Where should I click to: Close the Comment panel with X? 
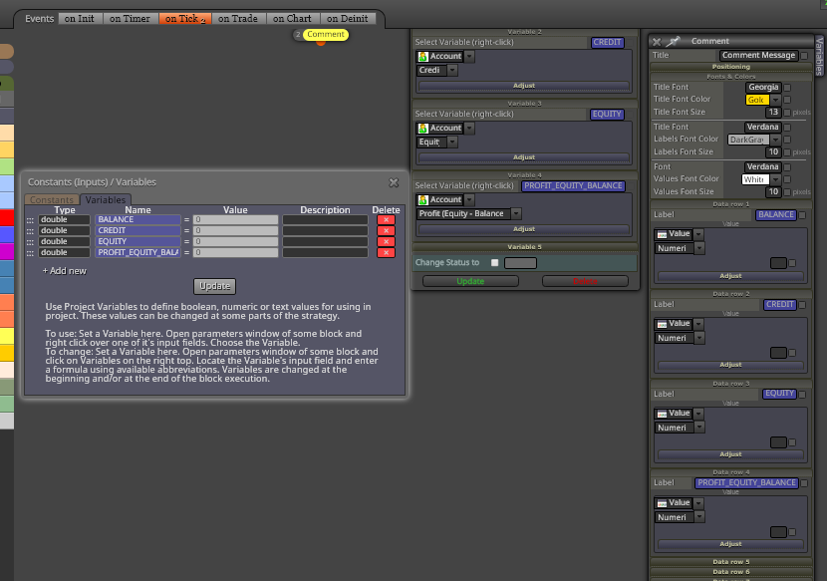tap(657, 42)
